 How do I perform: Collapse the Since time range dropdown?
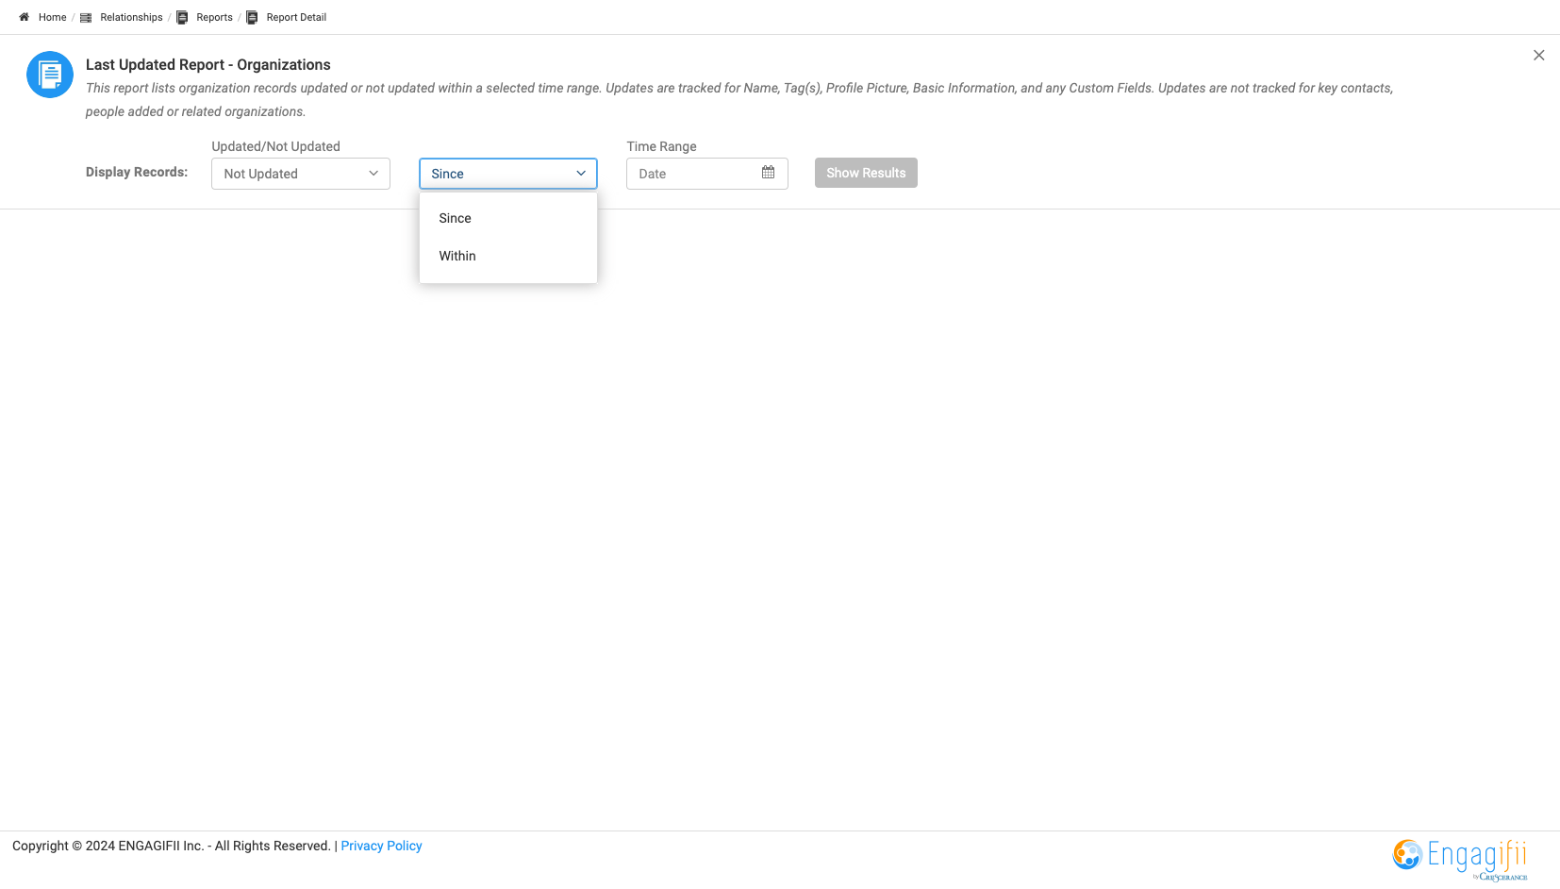pyautogui.click(x=508, y=174)
